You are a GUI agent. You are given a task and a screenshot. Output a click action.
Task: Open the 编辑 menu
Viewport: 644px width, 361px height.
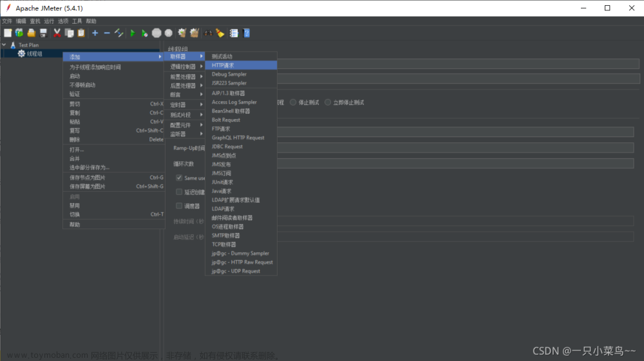21,21
